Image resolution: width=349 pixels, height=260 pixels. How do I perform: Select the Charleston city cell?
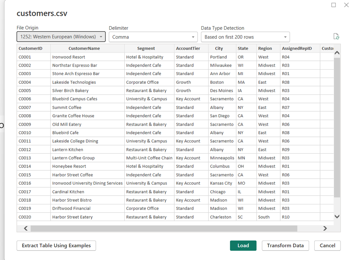[x=222, y=217]
